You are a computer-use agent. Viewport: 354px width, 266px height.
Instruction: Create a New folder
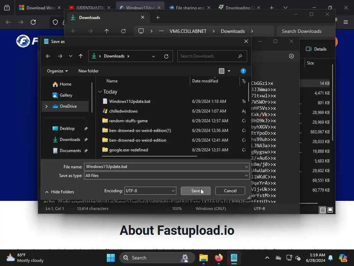coord(88,71)
